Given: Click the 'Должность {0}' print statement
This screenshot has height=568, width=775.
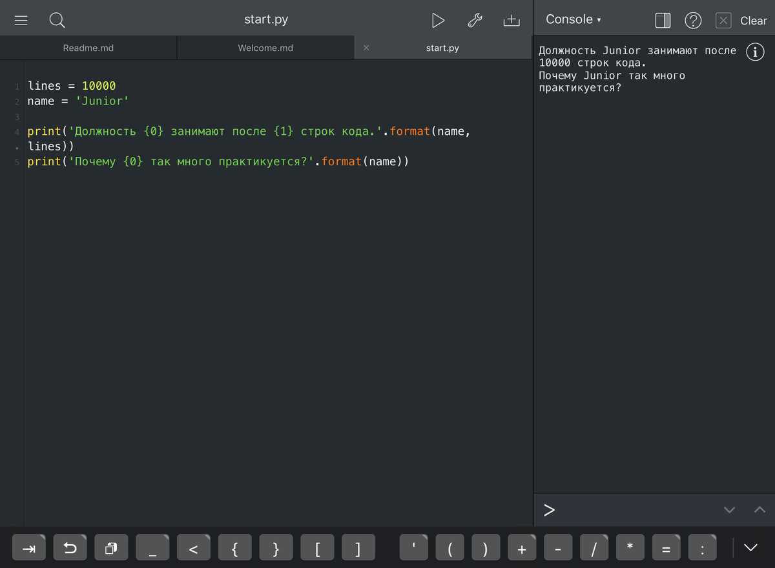Looking at the screenshot, I should pyautogui.click(x=249, y=139).
